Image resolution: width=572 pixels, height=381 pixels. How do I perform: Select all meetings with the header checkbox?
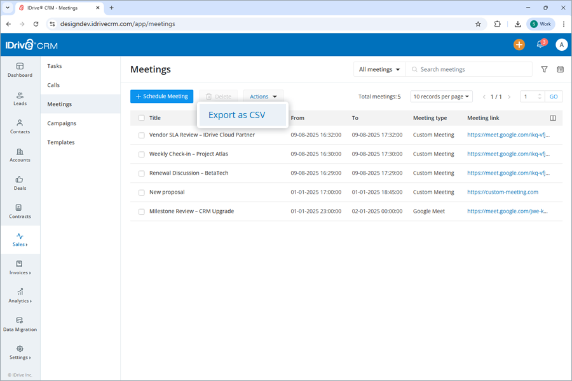pyautogui.click(x=141, y=117)
